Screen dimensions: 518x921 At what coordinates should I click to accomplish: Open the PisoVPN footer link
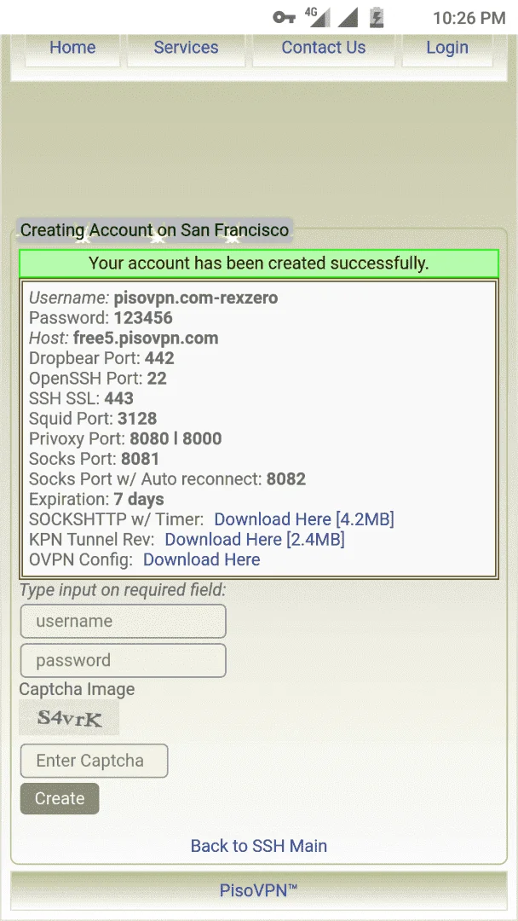pos(259,890)
